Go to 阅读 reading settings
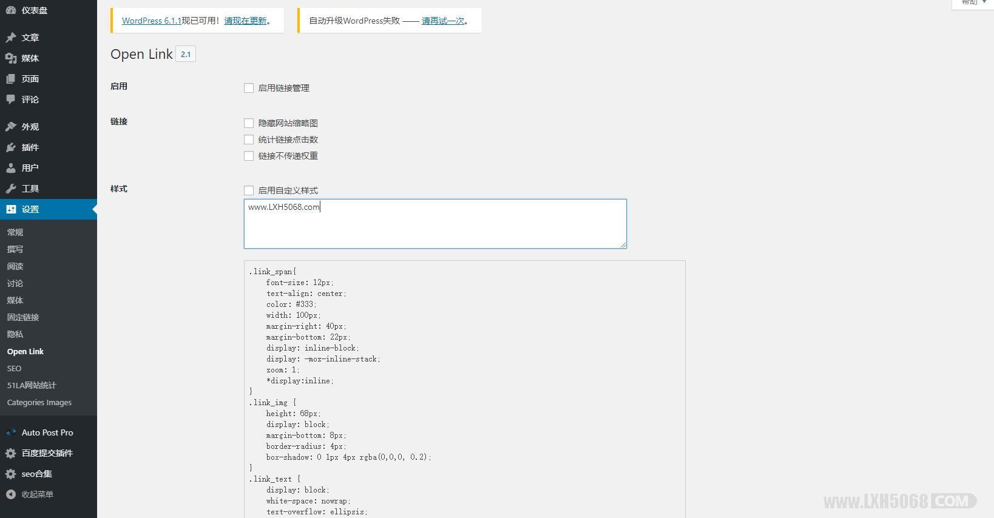The width and height of the screenshot is (994, 518). point(15,266)
